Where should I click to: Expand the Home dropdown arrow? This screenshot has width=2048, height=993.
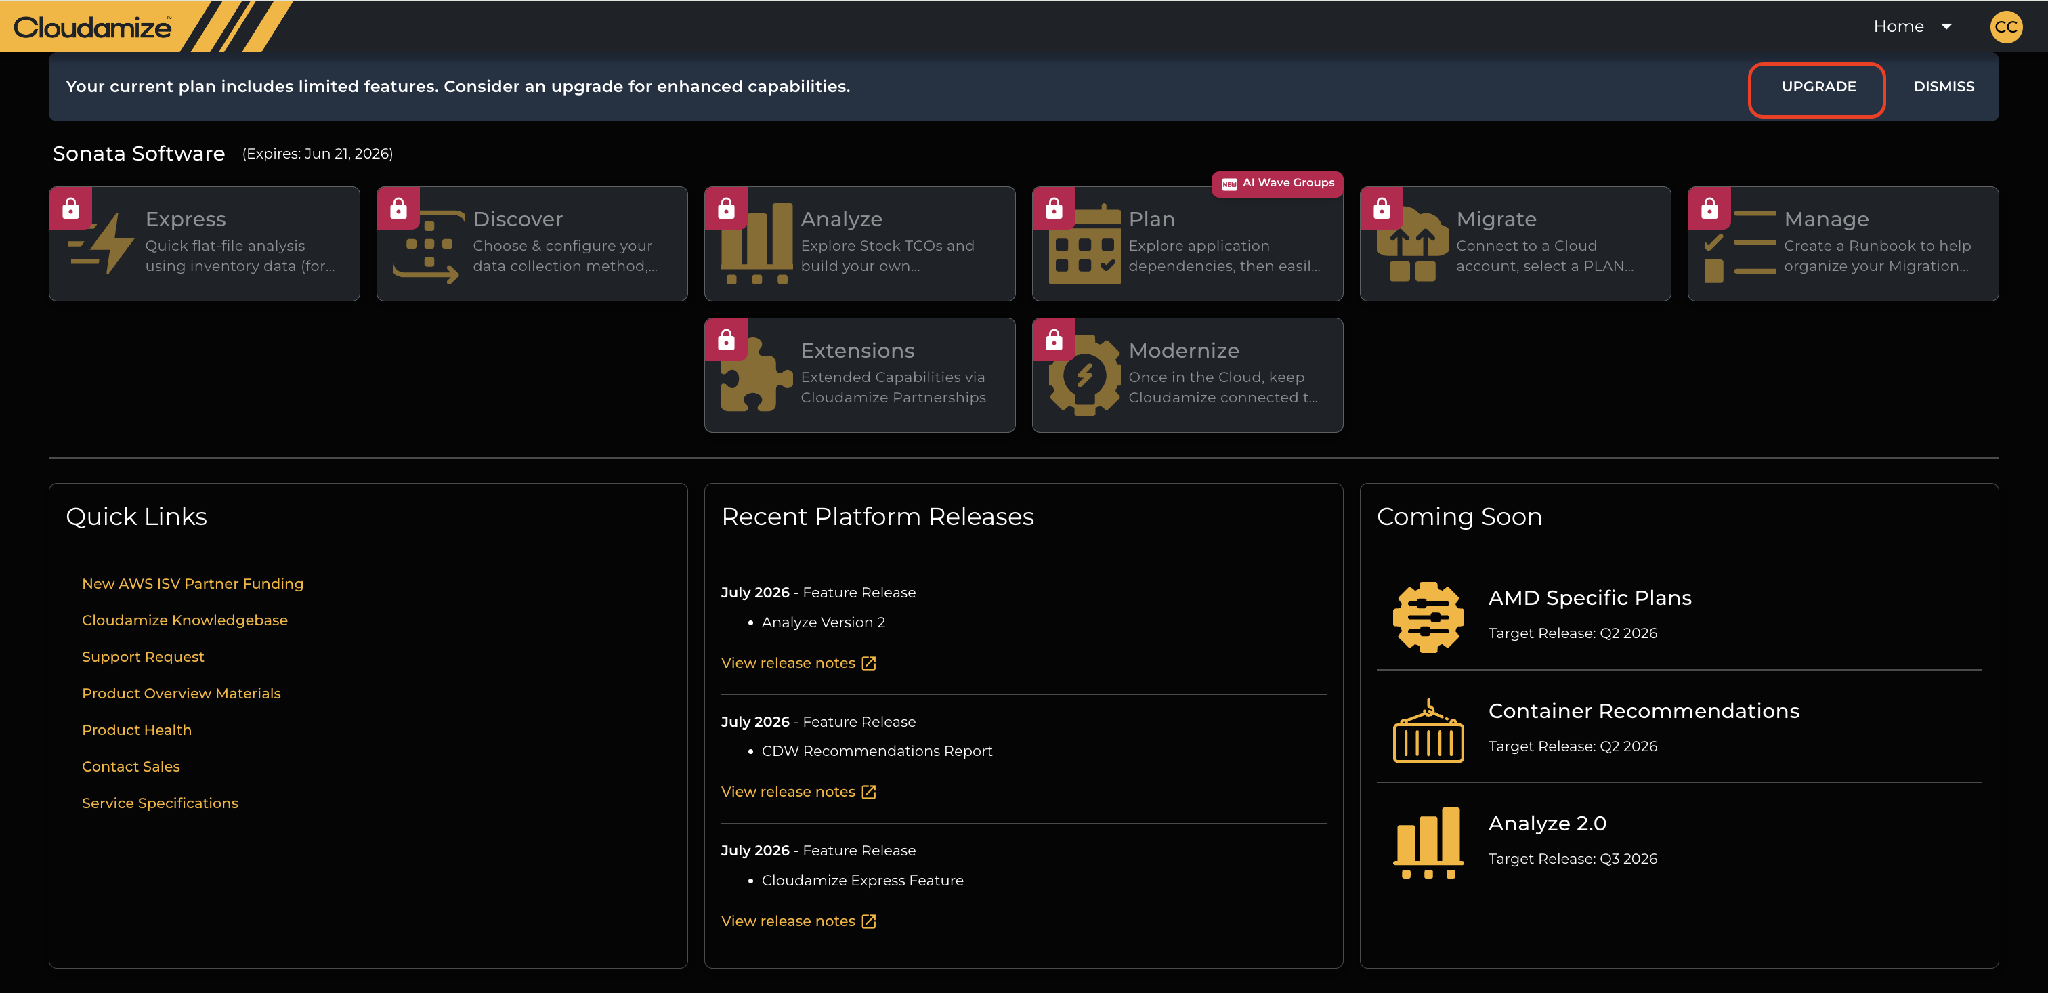(x=1946, y=27)
